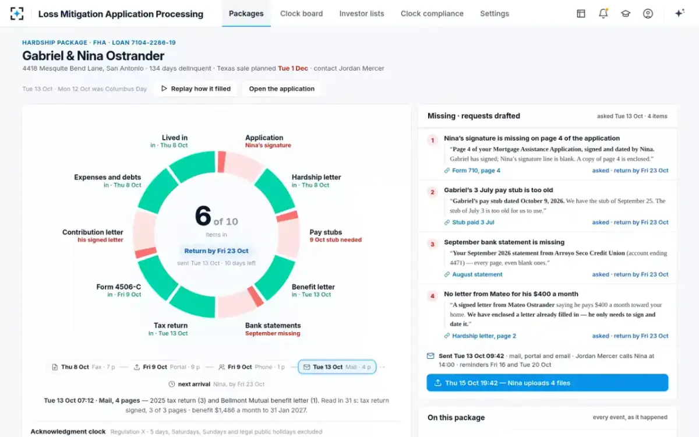
Task: Open the Form 710, page 4 link
Action: point(476,171)
